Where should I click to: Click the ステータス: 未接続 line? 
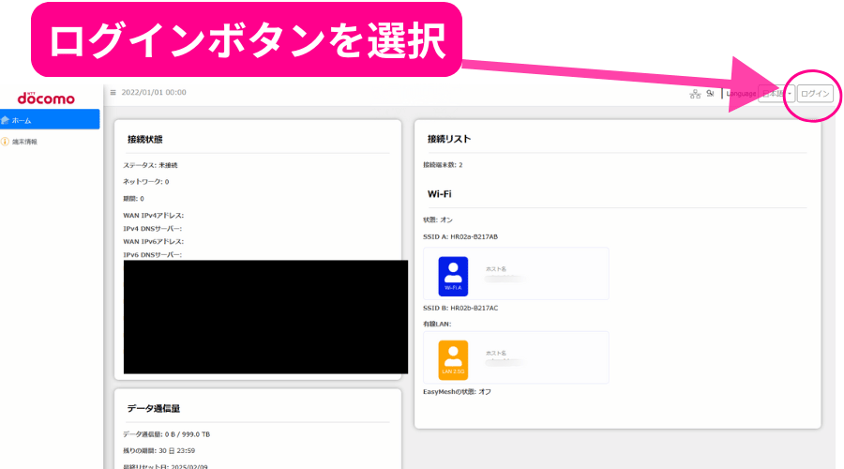(x=150, y=165)
